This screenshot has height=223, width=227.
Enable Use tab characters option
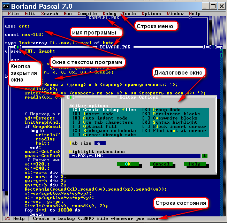tap(103, 122)
